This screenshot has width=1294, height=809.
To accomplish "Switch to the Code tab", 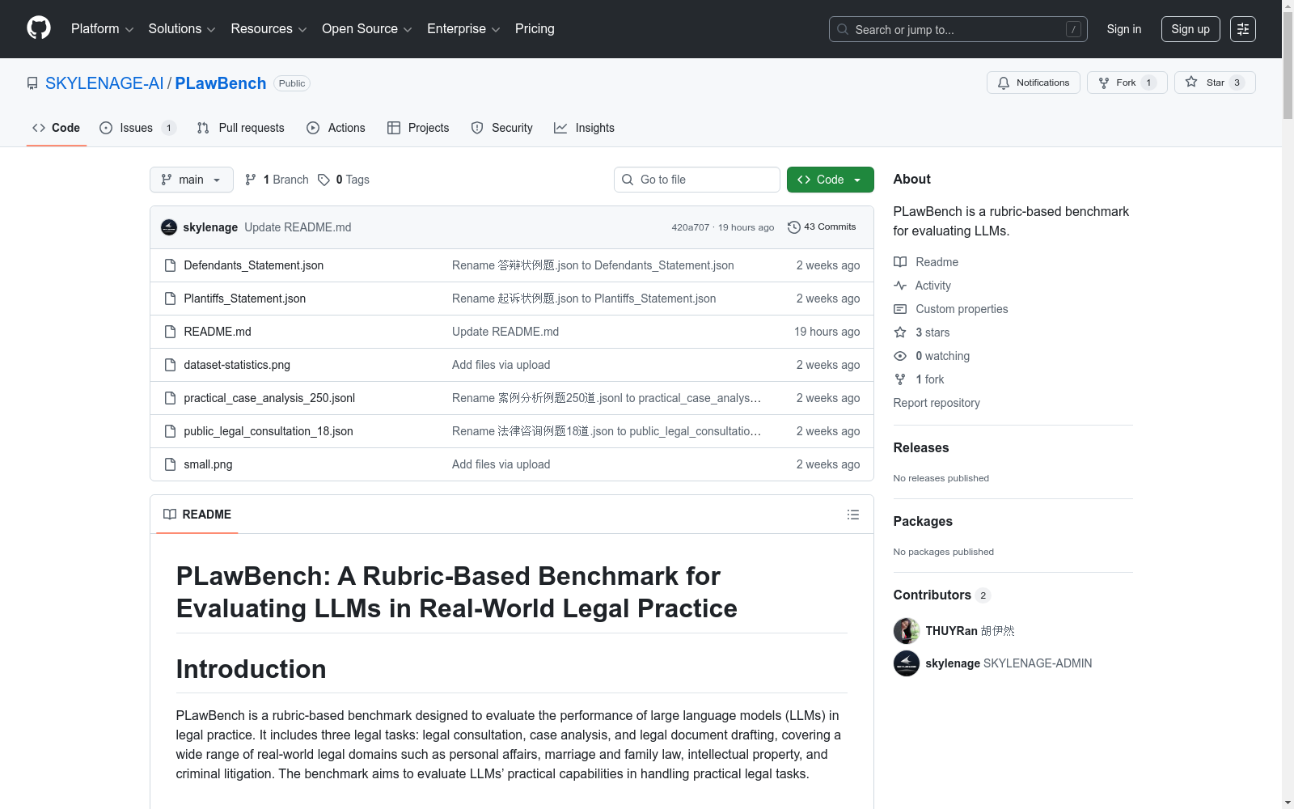I will coord(56,128).
